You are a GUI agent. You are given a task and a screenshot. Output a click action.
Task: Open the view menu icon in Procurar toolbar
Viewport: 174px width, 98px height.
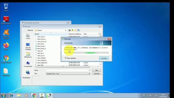click(x=79, y=30)
